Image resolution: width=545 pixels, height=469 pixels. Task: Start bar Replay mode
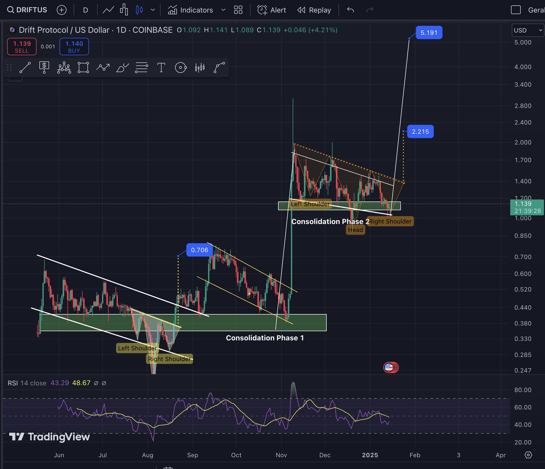tap(314, 10)
